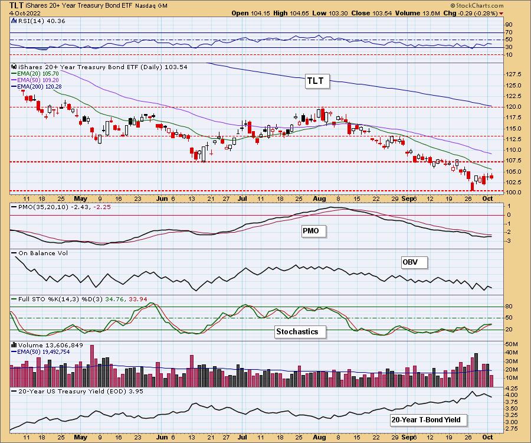Click the iShares ETF (Daily) 103.54 legend
Screen dimensions: 531x443
pyautogui.click(x=103, y=67)
